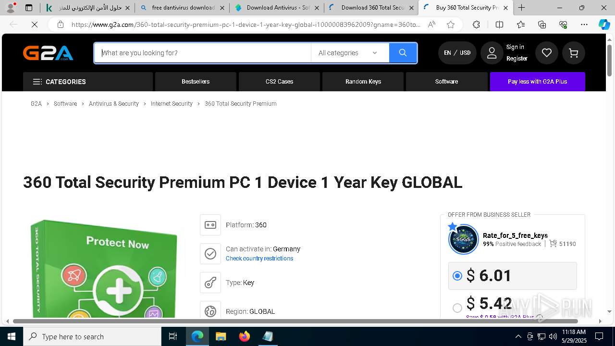Click the taskbar search box
This screenshot has width=615, height=346.
(92, 336)
